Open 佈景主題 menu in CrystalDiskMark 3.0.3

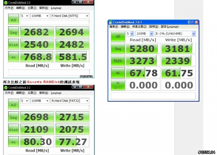click(x=139, y=26)
